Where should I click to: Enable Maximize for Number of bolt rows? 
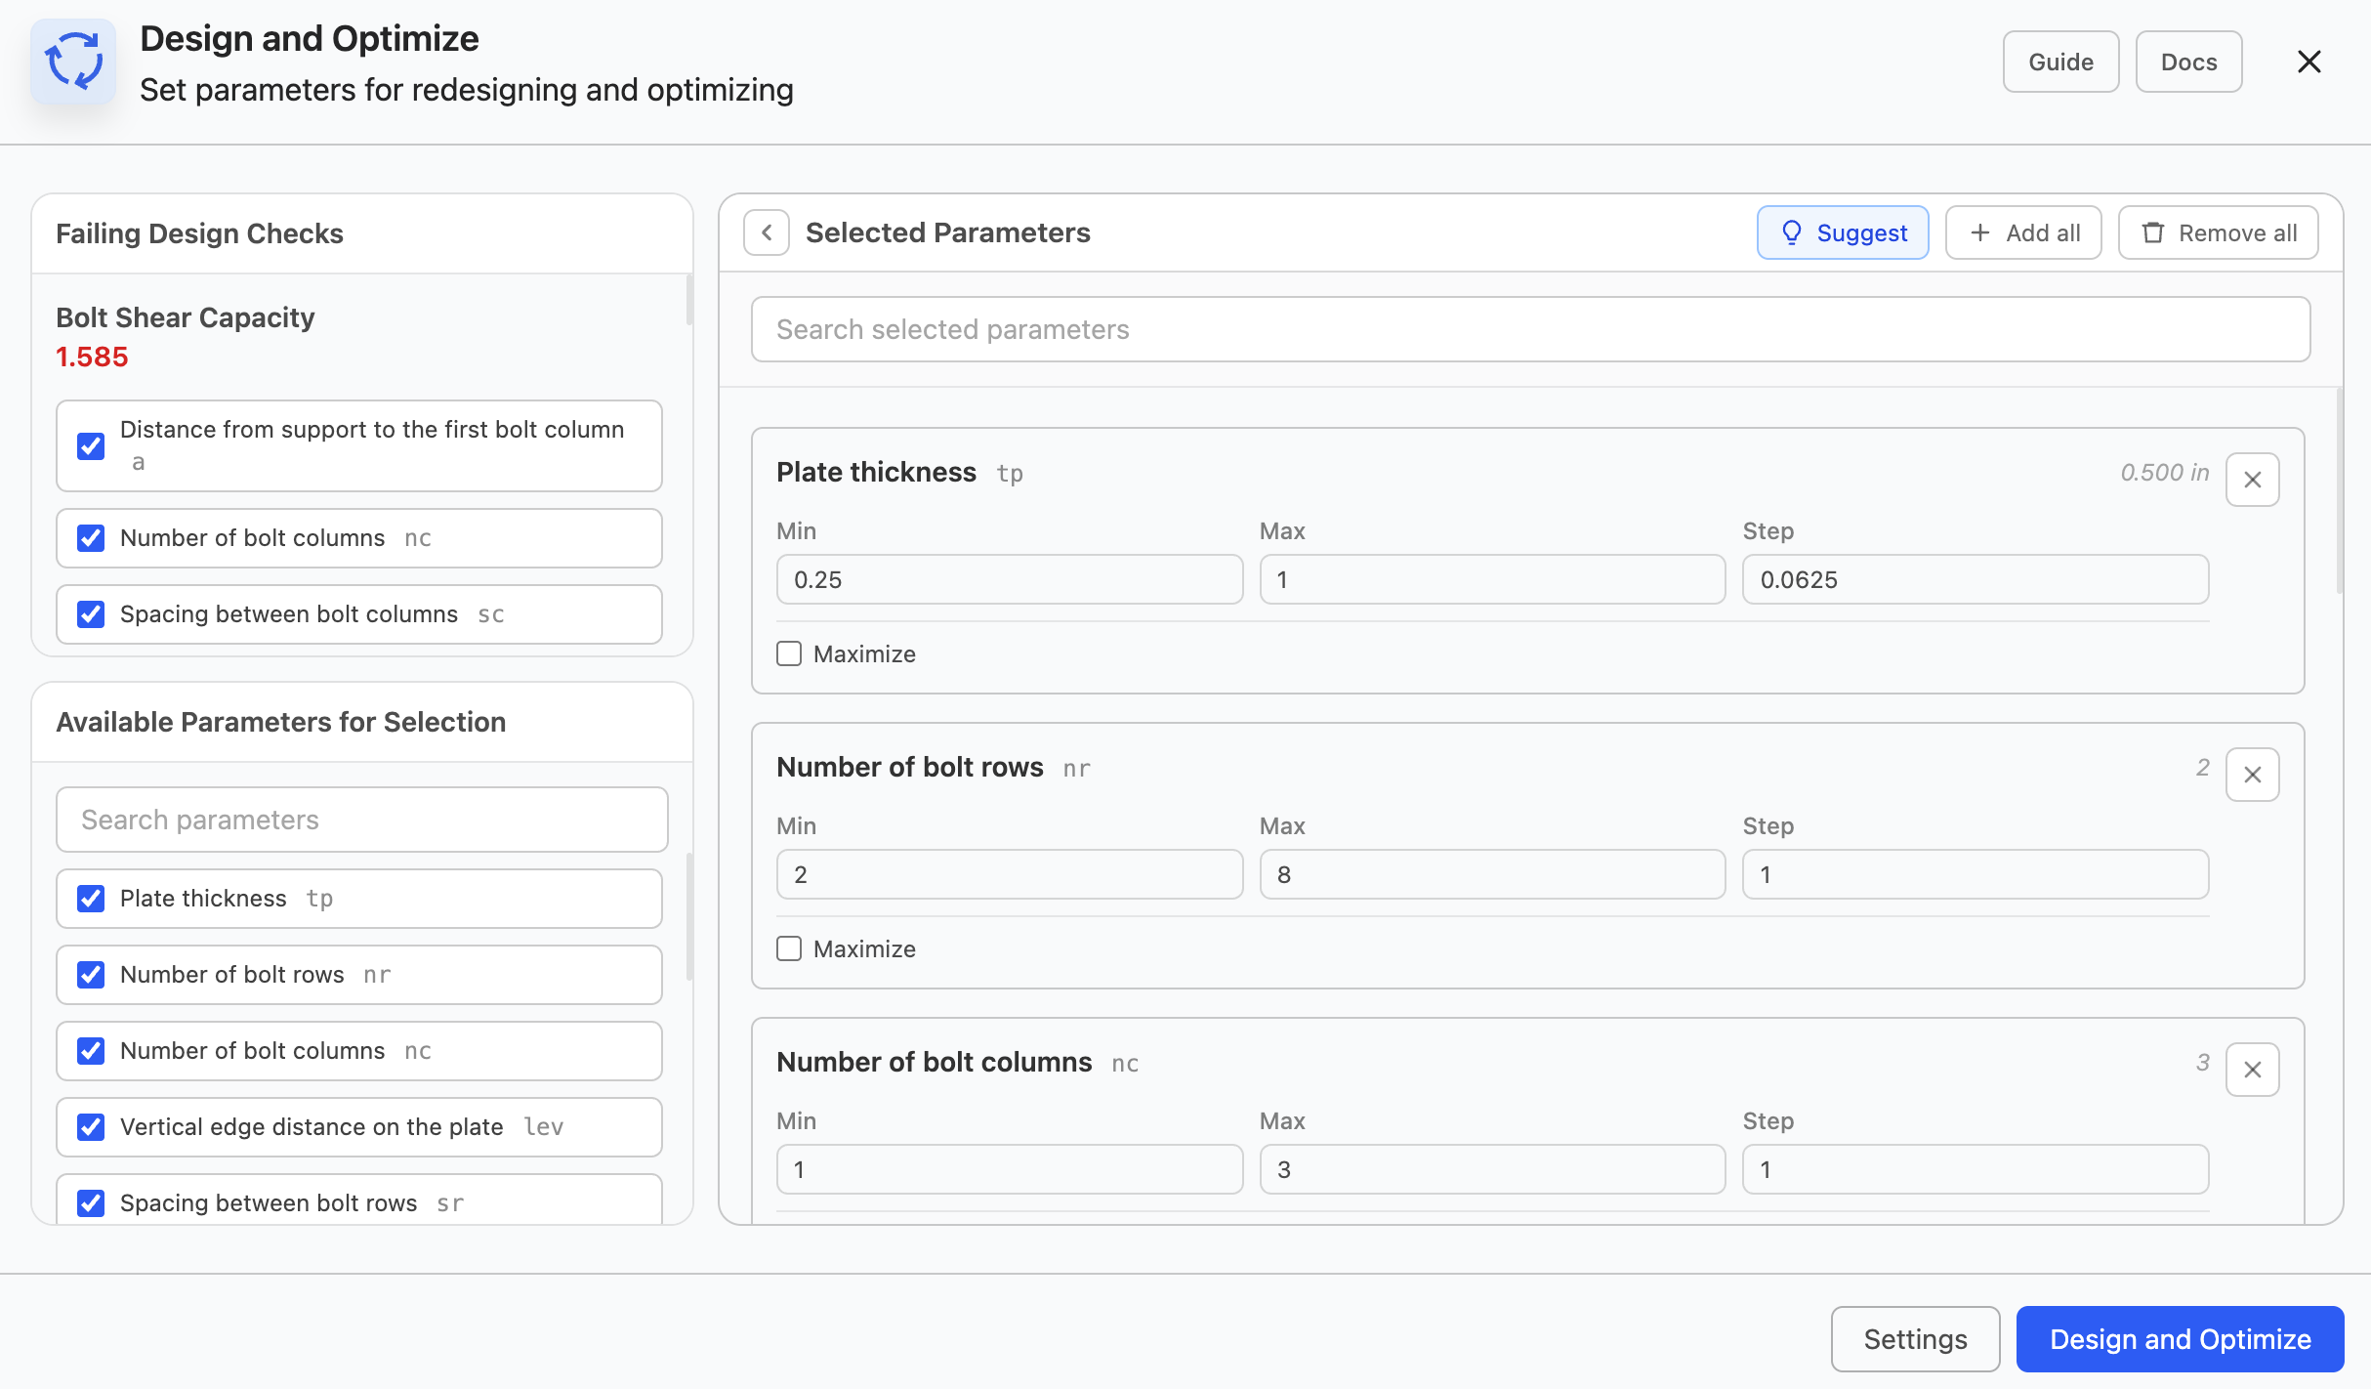pyautogui.click(x=789, y=948)
